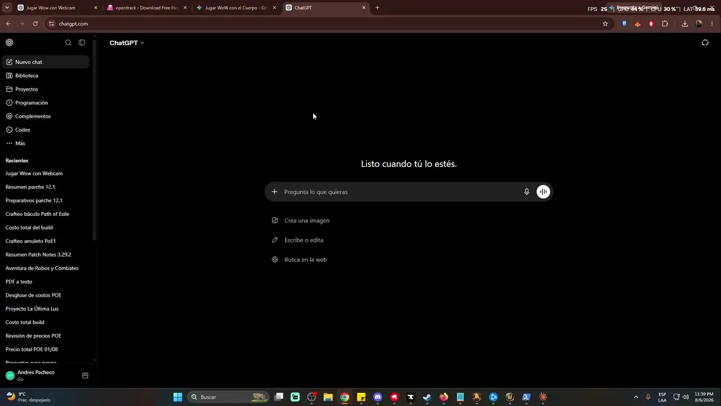This screenshot has height=406, width=721.
Task: Open Codex in the sidebar
Action: [x=45, y=130]
